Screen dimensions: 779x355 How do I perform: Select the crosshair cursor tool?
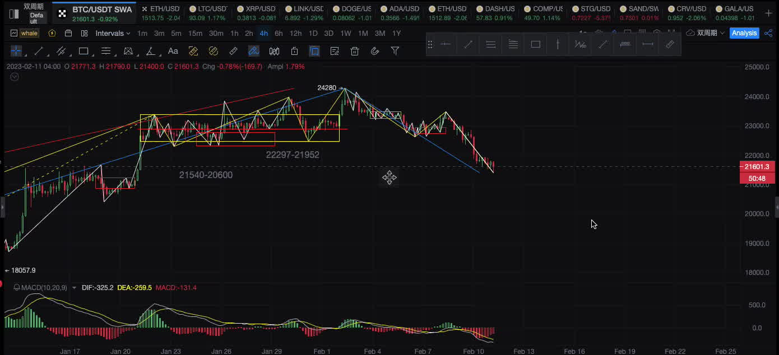pos(16,52)
